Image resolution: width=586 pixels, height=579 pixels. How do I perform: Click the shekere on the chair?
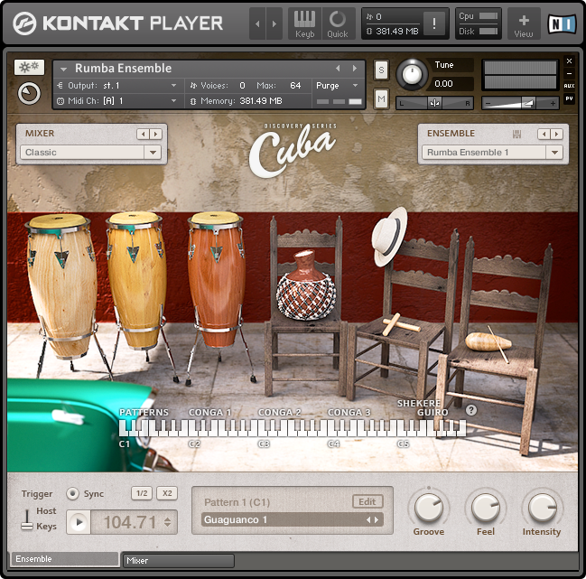[x=306, y=285]
